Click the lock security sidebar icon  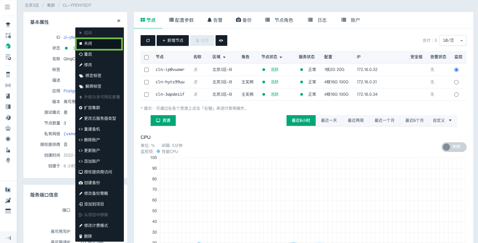point(8,150)
